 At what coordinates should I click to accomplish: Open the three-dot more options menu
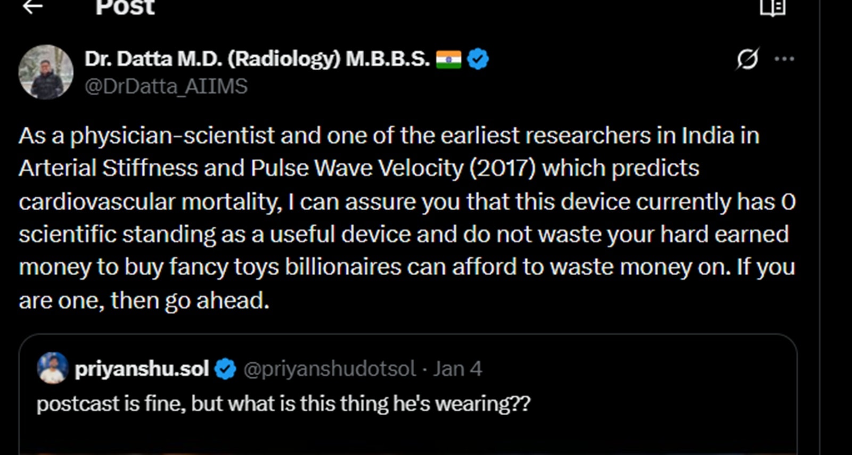(x=784, y=59)
